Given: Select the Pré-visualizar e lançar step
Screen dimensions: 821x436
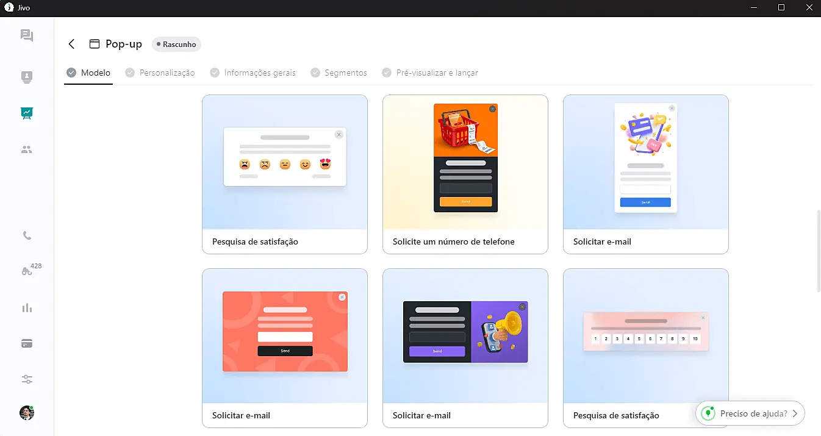Looking at the screenshot, I should [x=436, y=73].
